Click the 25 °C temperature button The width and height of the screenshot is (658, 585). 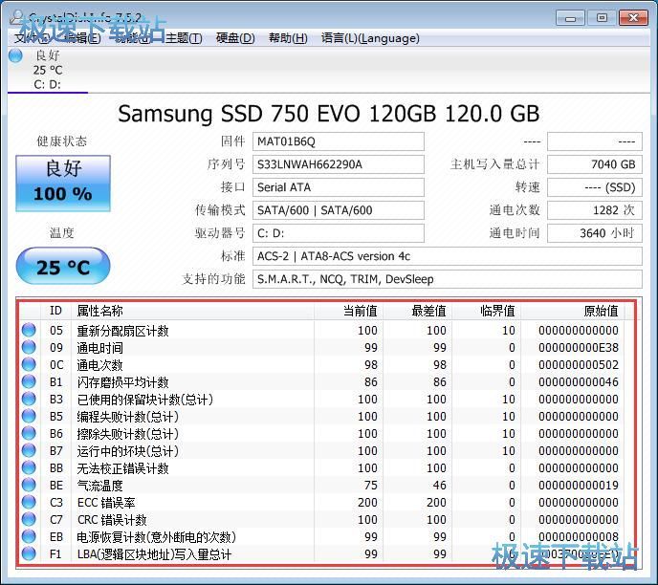[x=63, y=268]
